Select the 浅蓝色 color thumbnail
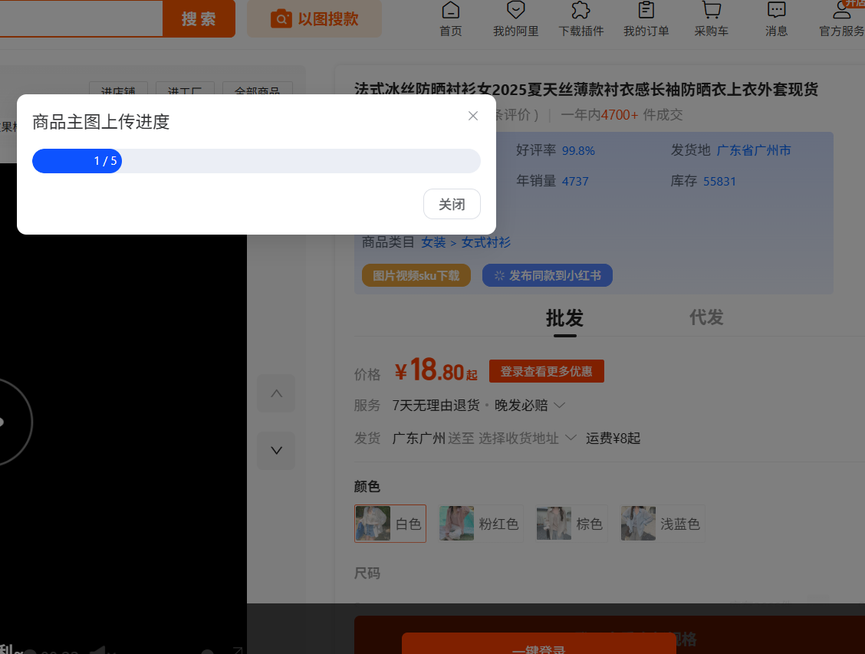 click(639, 524)
